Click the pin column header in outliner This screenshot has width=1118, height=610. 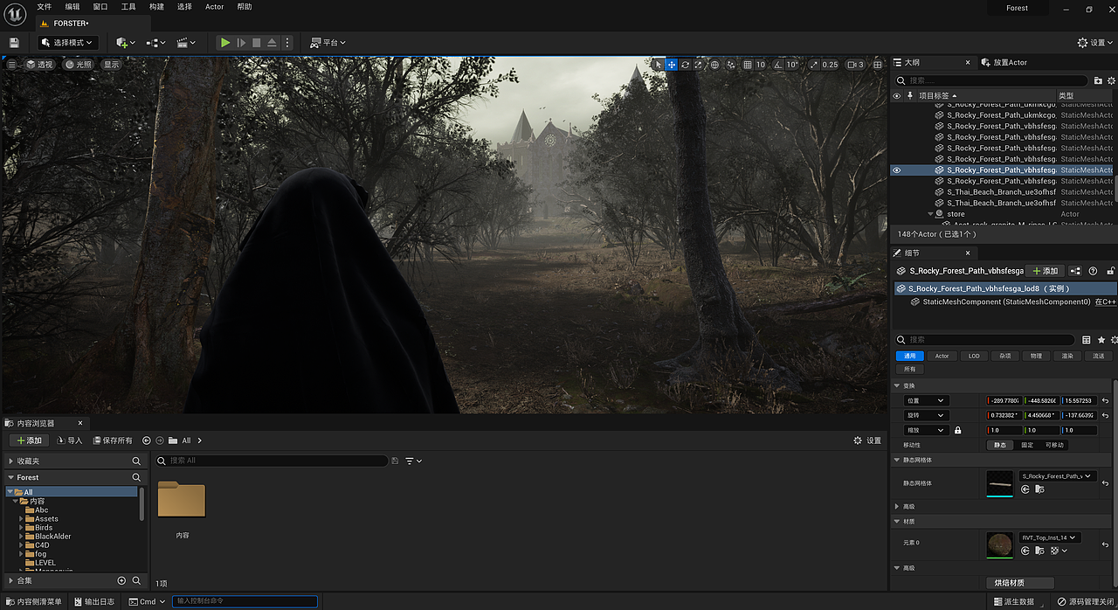coord(910,96)
